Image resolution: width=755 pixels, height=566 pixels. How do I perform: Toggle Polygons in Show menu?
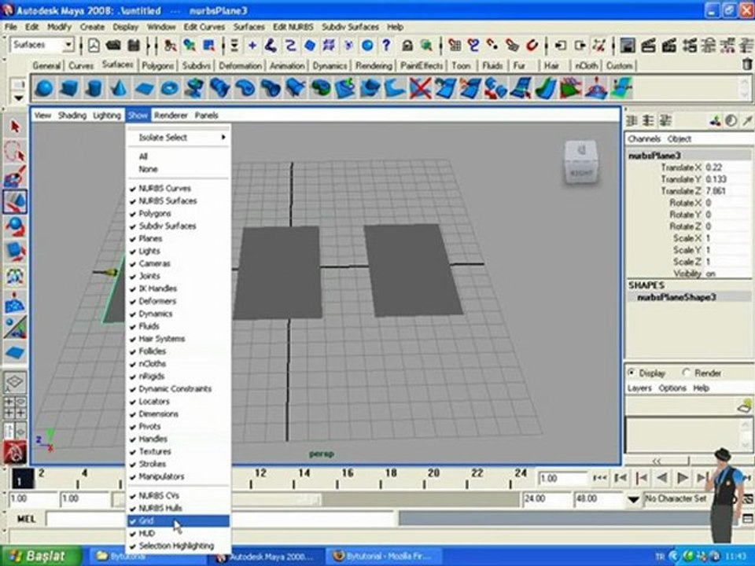tap(179, 213)
